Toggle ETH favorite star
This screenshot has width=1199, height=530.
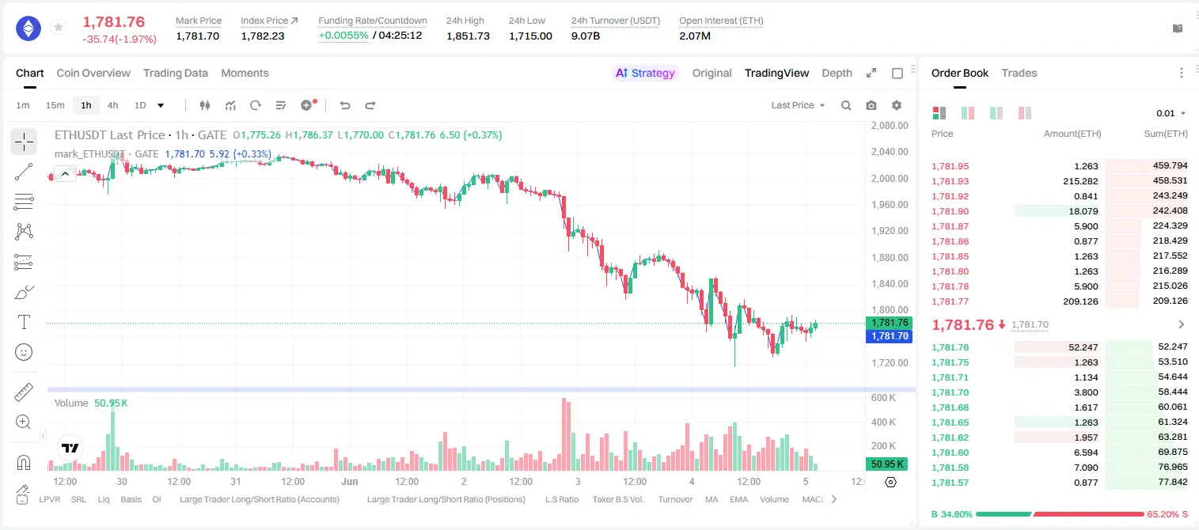tap(58, 28)
